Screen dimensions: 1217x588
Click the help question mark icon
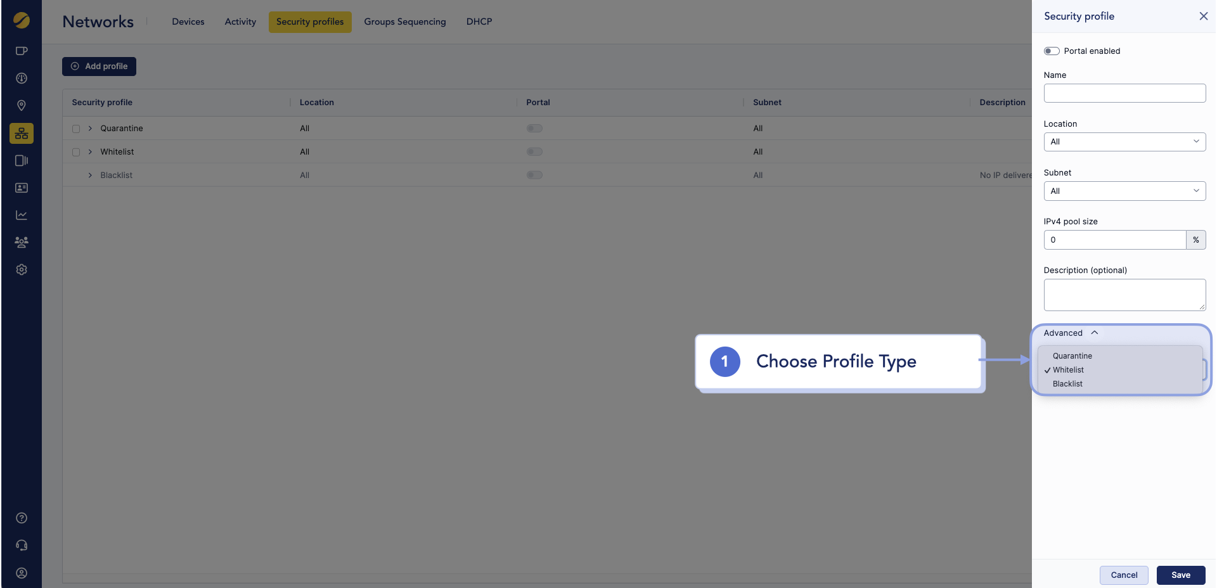point(22,518)
